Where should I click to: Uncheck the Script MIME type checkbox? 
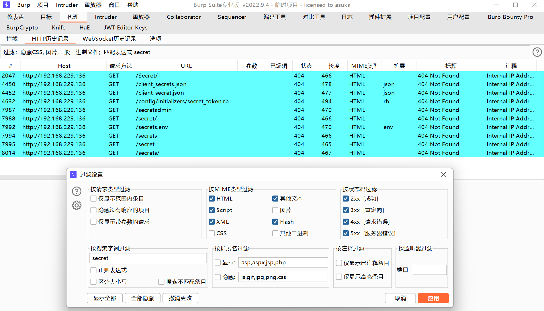pos(212,210)
